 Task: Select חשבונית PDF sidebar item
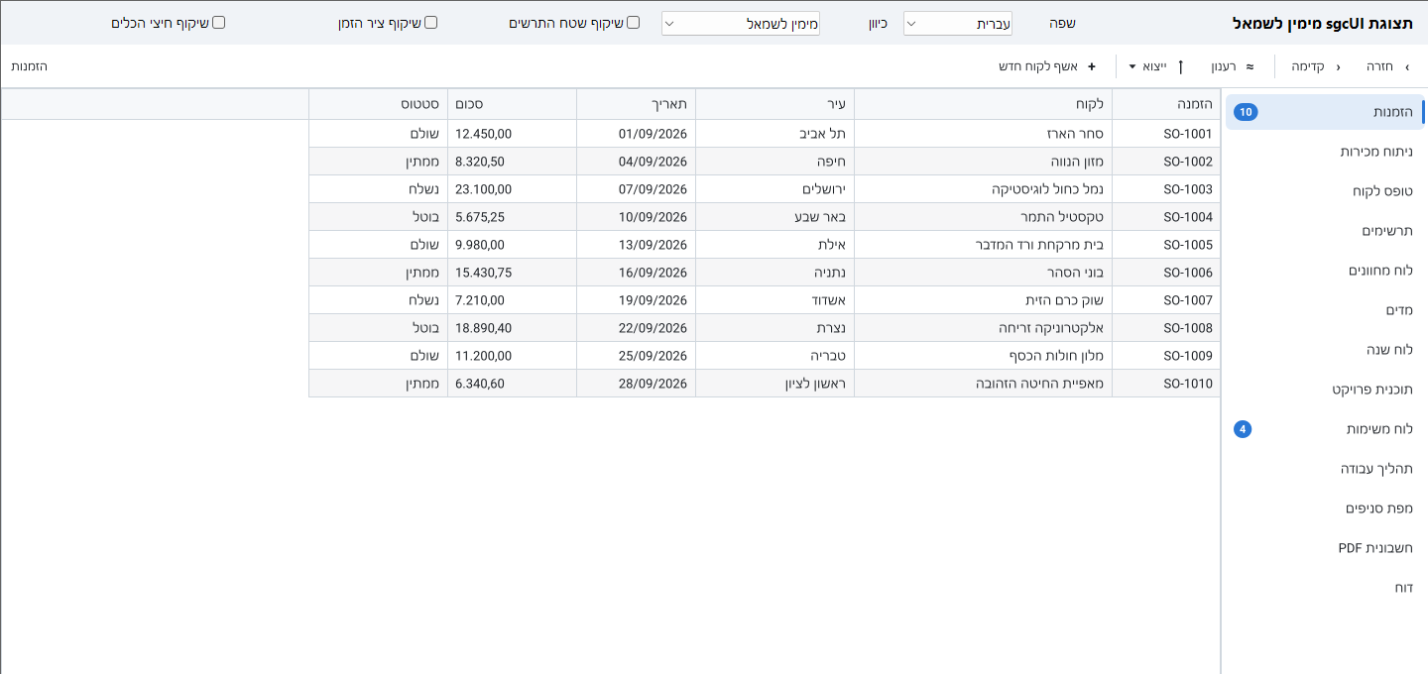point(1325,548)
